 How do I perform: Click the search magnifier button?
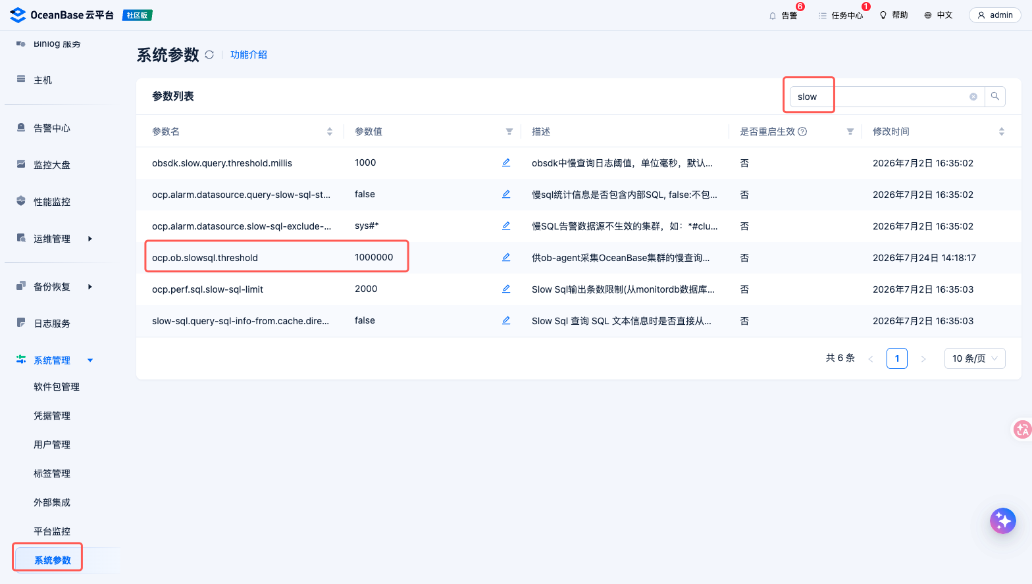click(995, 97)
